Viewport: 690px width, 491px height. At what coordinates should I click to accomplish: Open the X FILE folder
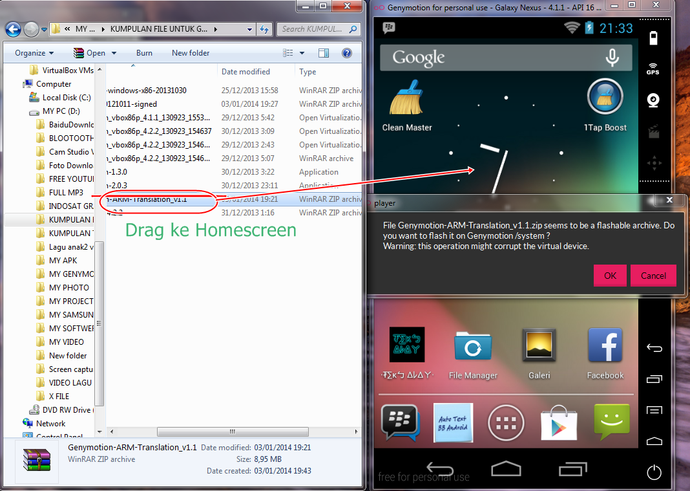59,397
